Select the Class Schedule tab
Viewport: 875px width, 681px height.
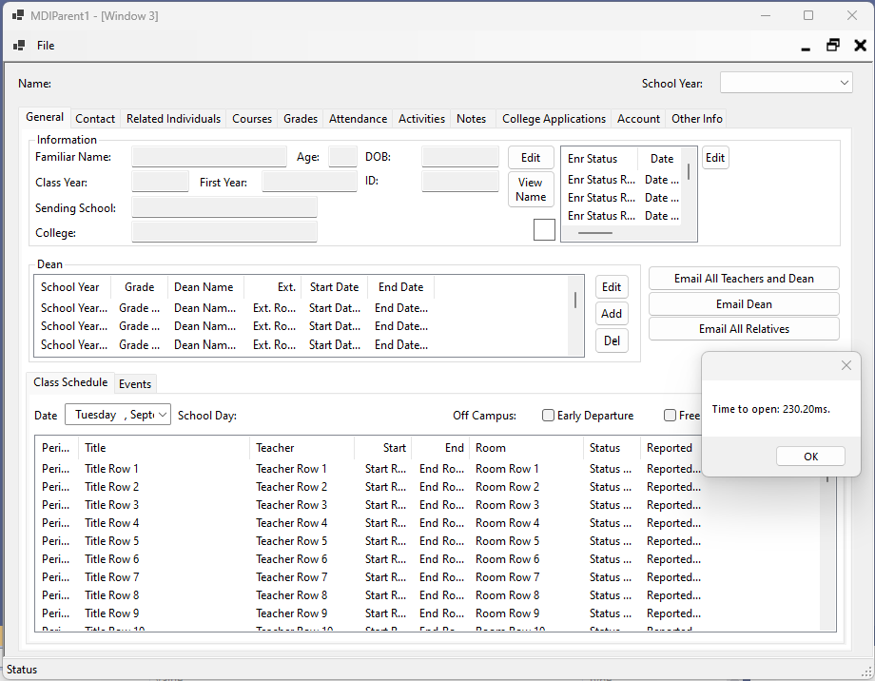point(70,382)
